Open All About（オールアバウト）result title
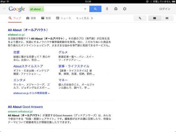The width and height of the screenshot is (176, 132). (28, 30)
